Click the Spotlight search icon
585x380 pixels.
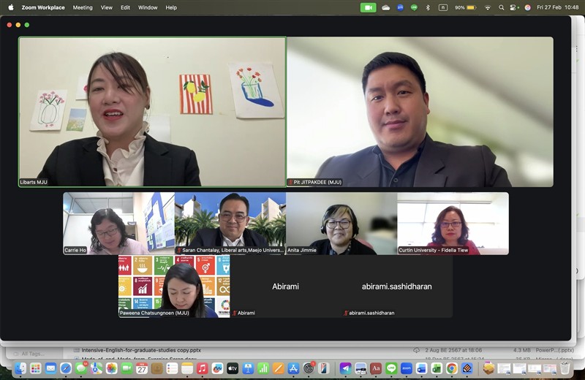[501, 7]
